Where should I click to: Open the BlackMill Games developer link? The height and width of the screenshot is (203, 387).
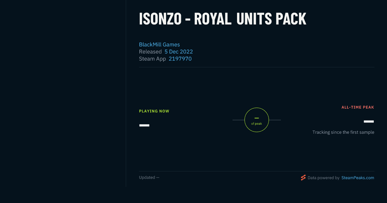coord(159,44)
